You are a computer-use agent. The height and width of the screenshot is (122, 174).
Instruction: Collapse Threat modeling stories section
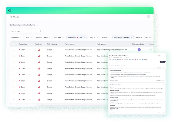pyautogui.click(x=163, y=85)
